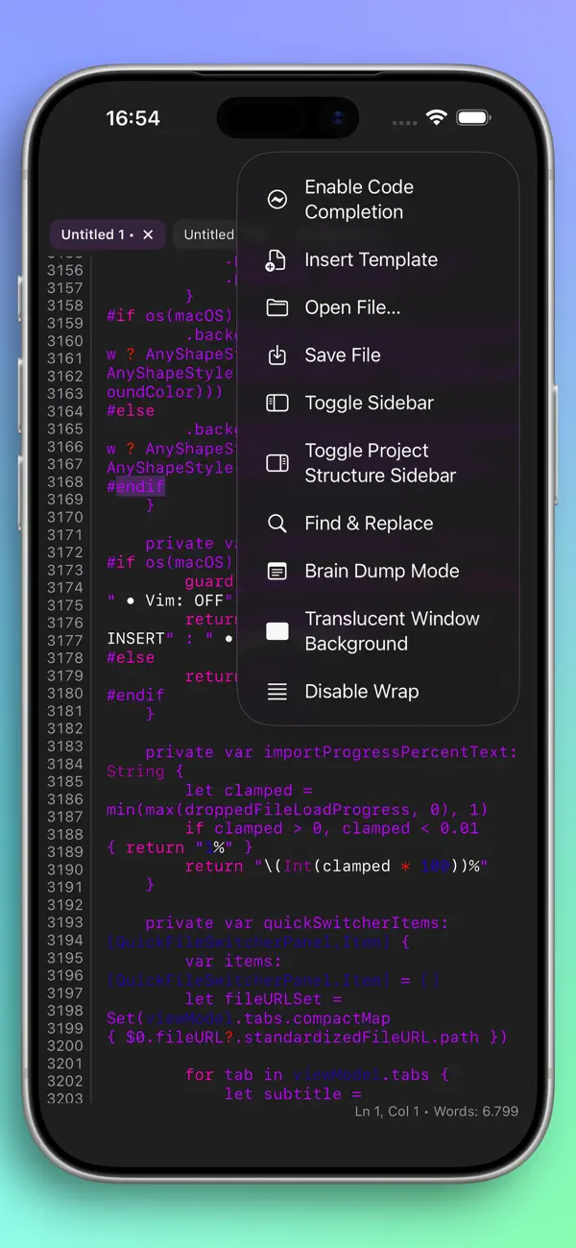Choose Insert Template from the menu
The width and height of the screenshot is (576, 1248).
click(370, 259)
